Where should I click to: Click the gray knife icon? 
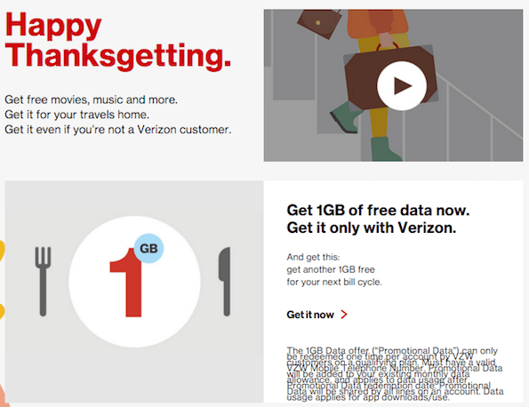pos(225,281)
